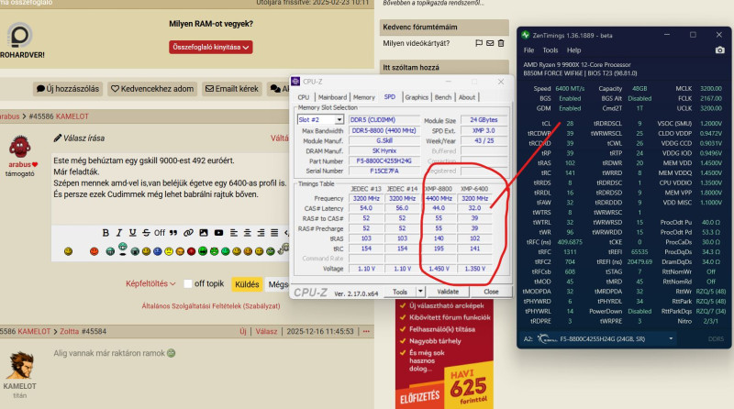The width and height of the screenshot is (734, 409).
Task: Open the Slot #2 dropdown in CPU-Z
Action: [339, 120]
